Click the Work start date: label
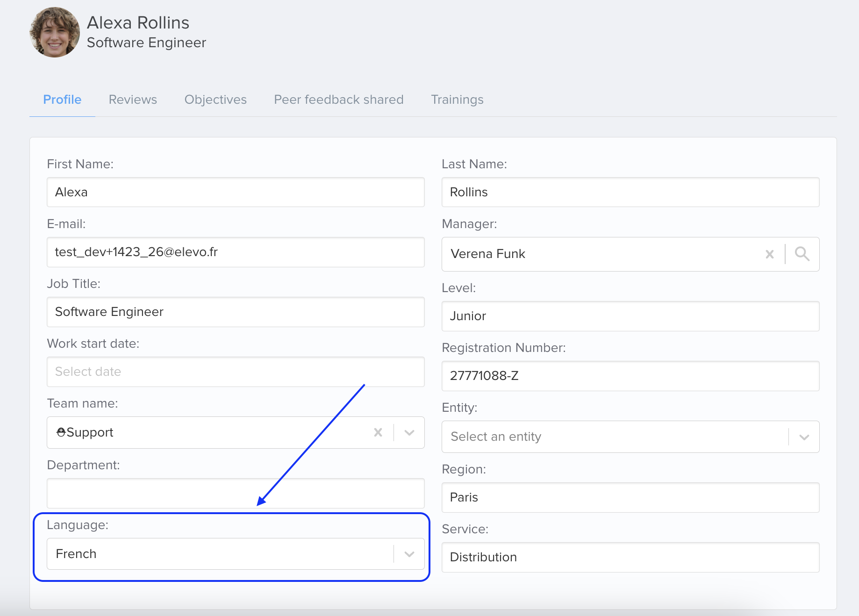859x616 pixels. [93, 344]
